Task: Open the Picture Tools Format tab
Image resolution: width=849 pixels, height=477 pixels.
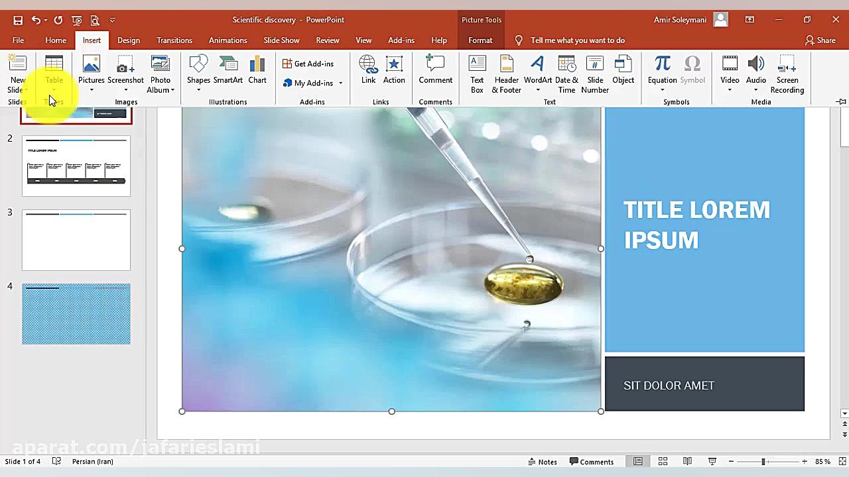Action: 480,40
